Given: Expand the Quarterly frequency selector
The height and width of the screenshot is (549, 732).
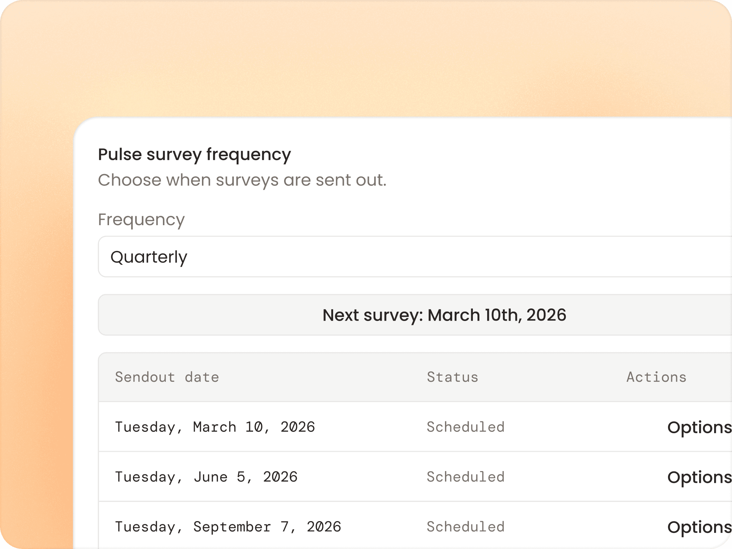Looking at the screenshot, I should [x=536, y=257].
